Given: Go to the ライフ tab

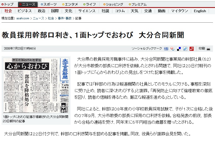Looking at the screenshot, I should click(x=89, y=4).
